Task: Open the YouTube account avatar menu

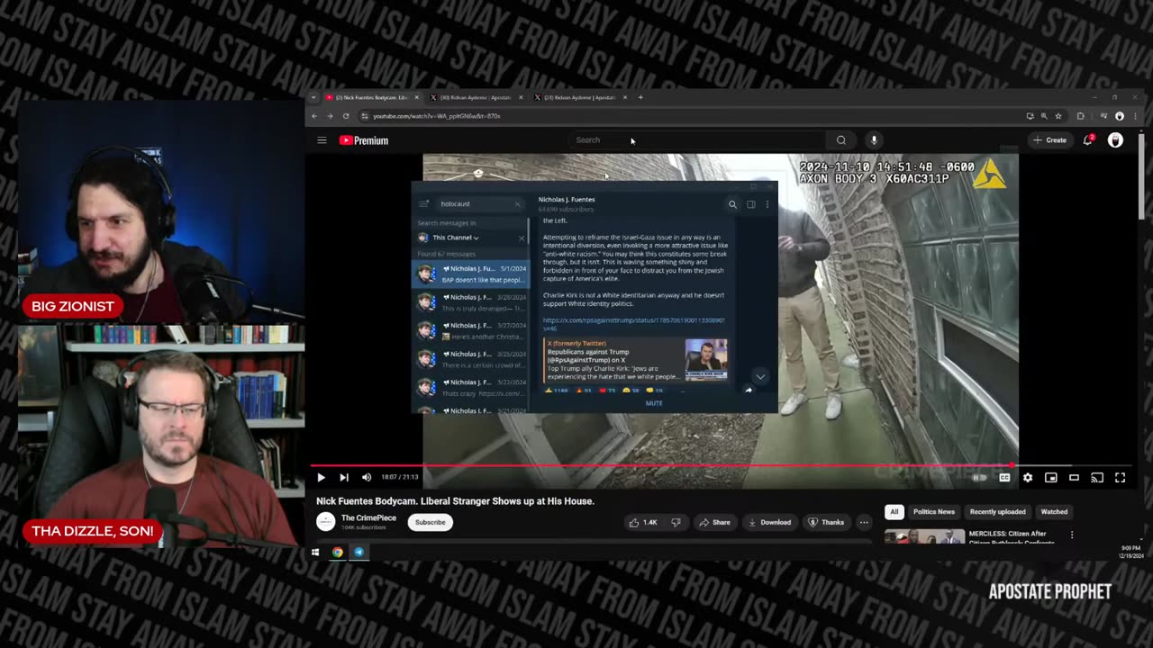Action: (x=1115, y=140)
